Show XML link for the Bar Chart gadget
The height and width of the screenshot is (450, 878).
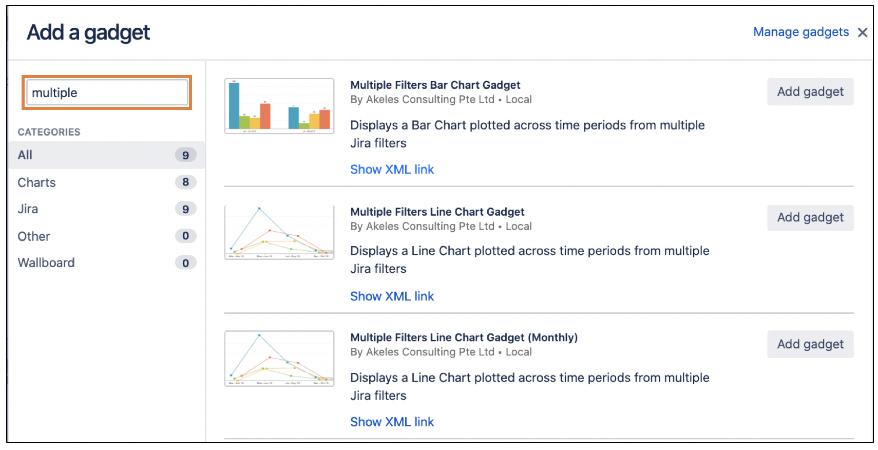tap(392, 169)
